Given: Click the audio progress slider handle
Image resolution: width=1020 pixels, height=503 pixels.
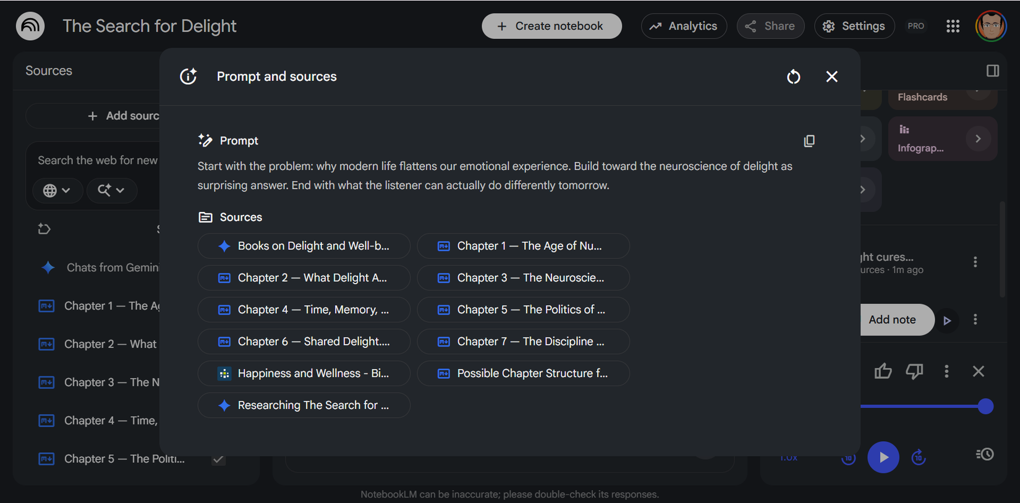Looking at the screenshot, I should [985, 406].
